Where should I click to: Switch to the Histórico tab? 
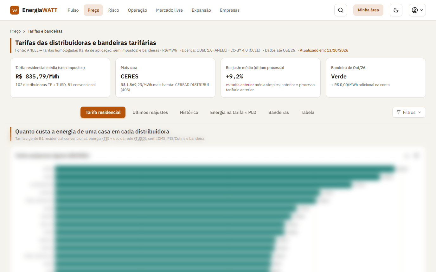pos(189,112)
